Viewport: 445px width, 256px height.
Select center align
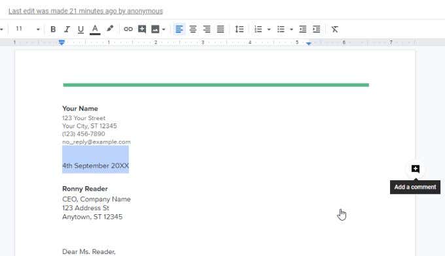tap(193, 29)
